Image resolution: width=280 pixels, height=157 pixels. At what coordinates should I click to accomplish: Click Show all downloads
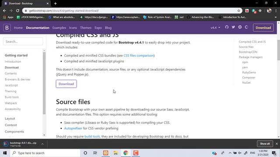click(265, 143)
